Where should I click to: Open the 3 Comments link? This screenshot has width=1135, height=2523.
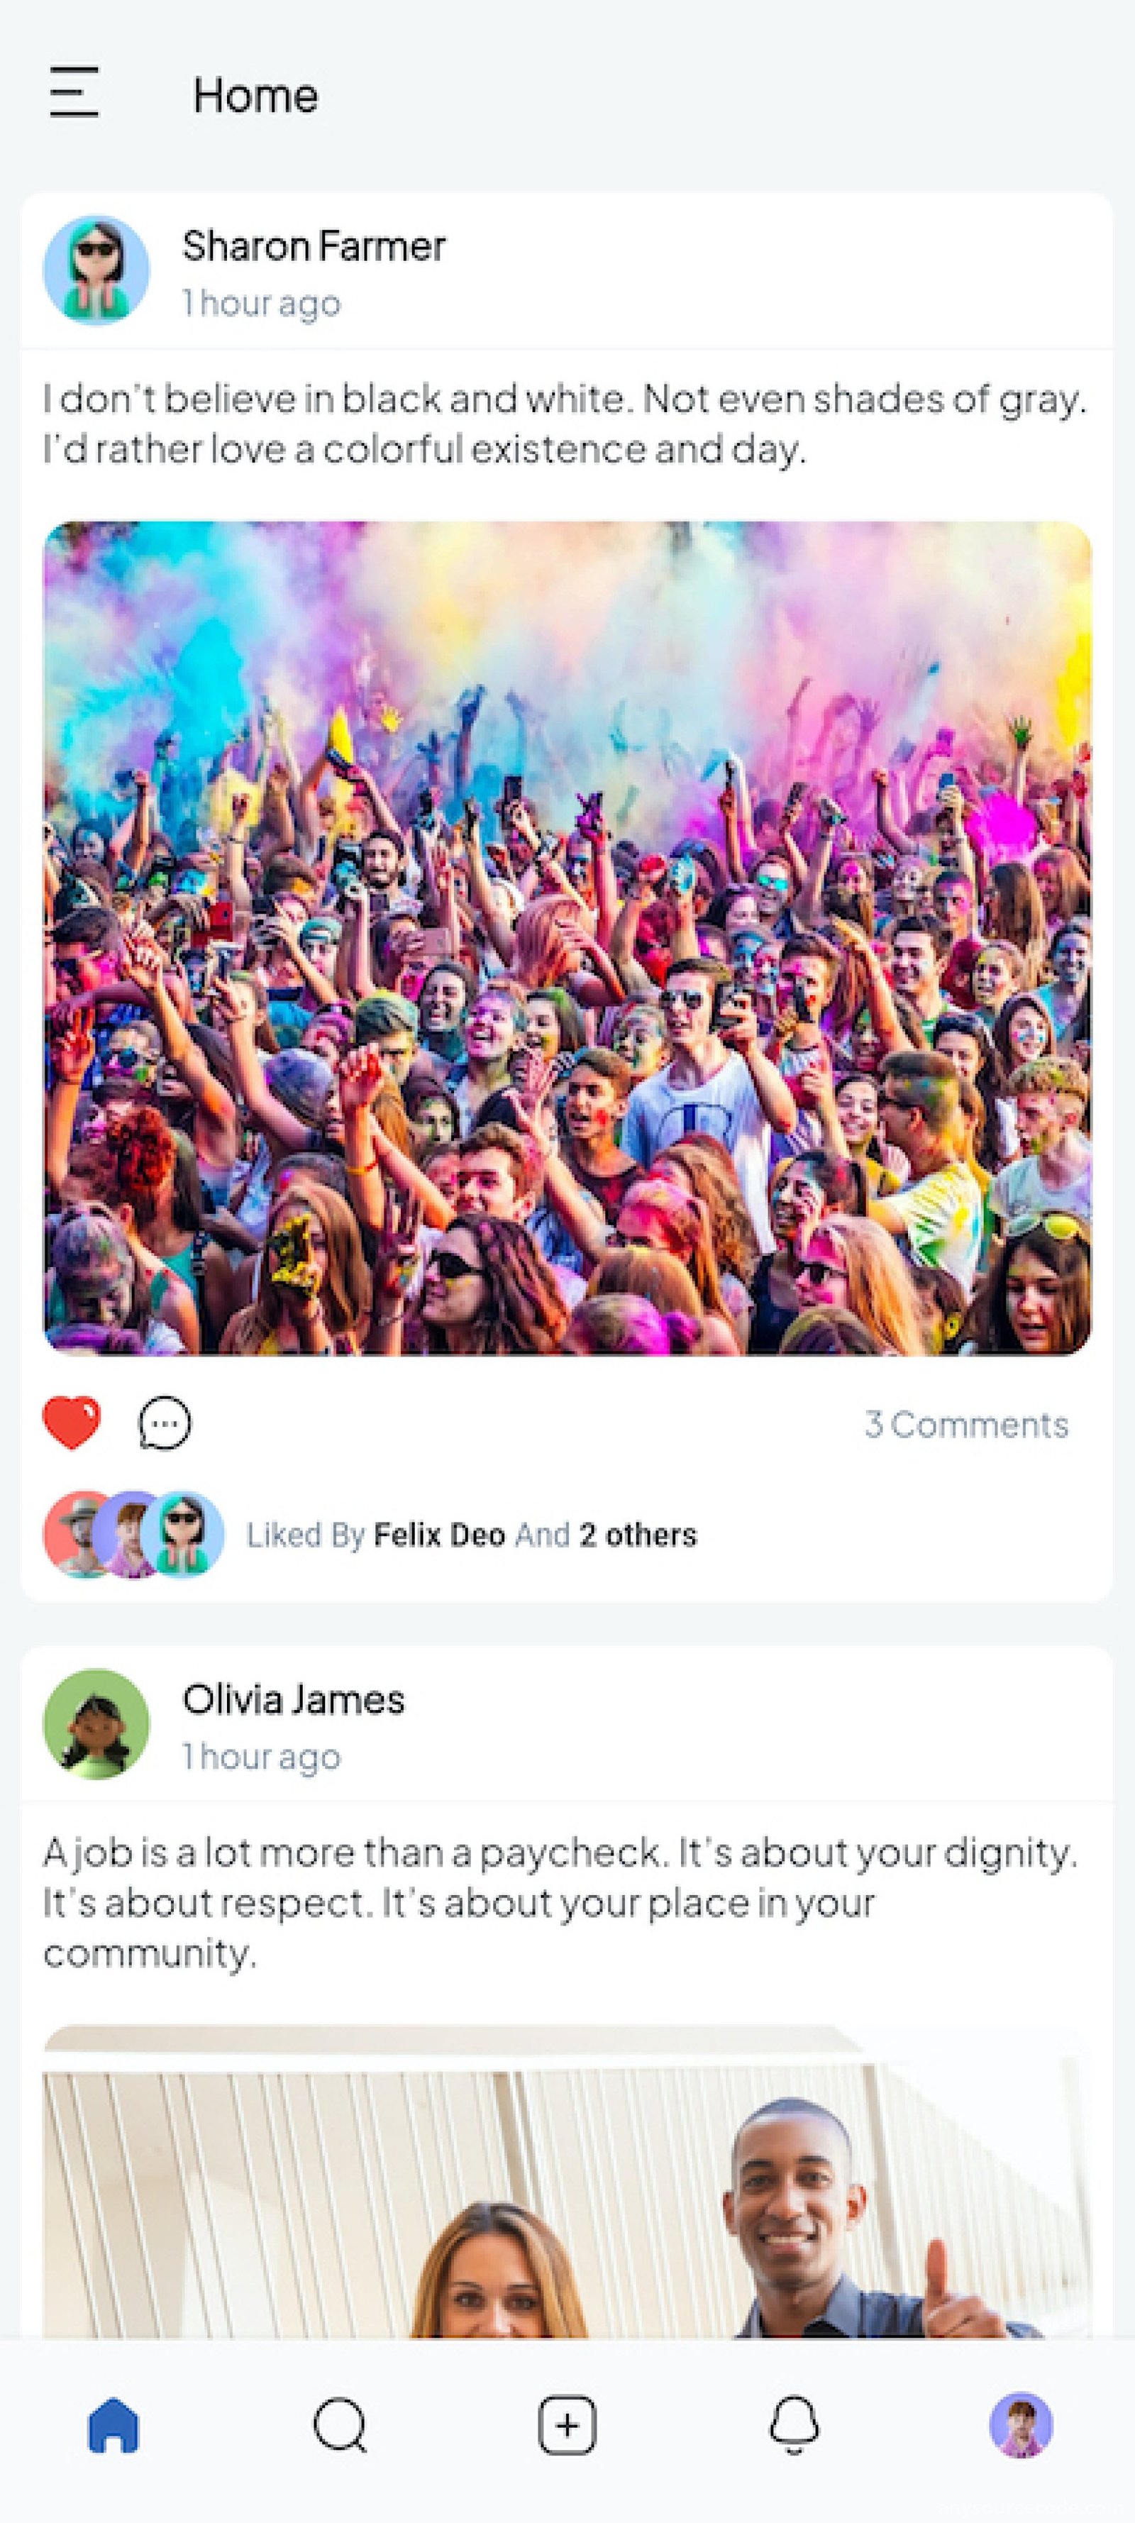point(965,1424)
